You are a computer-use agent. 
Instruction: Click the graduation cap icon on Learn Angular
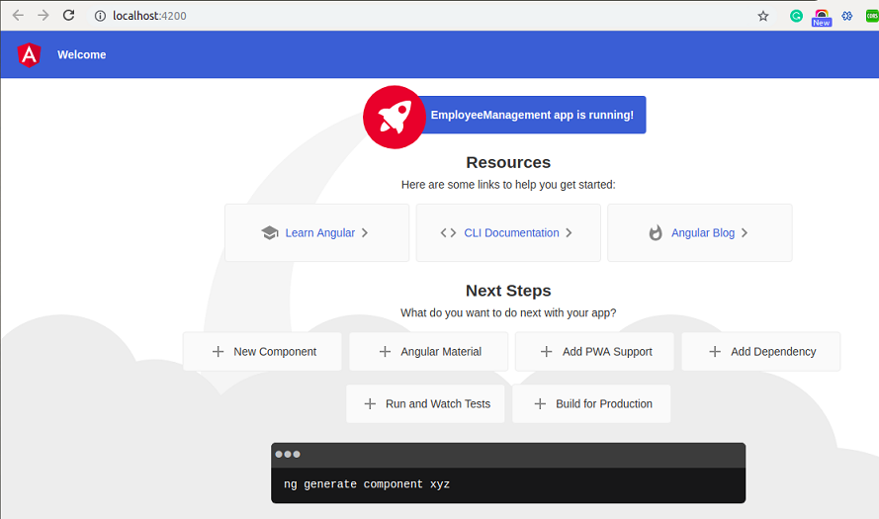[270, 232]
